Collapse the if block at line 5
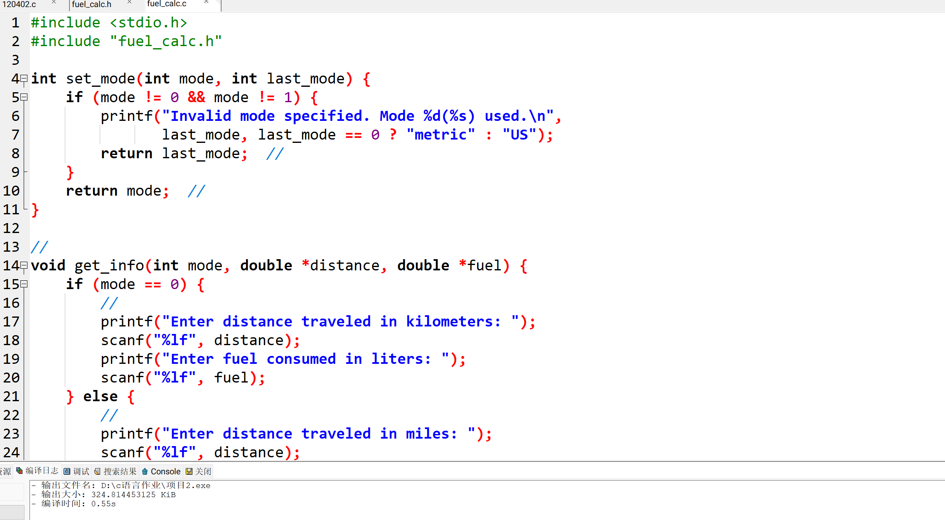The width and height of the screenshot is (945, 520). coord(24,97)
